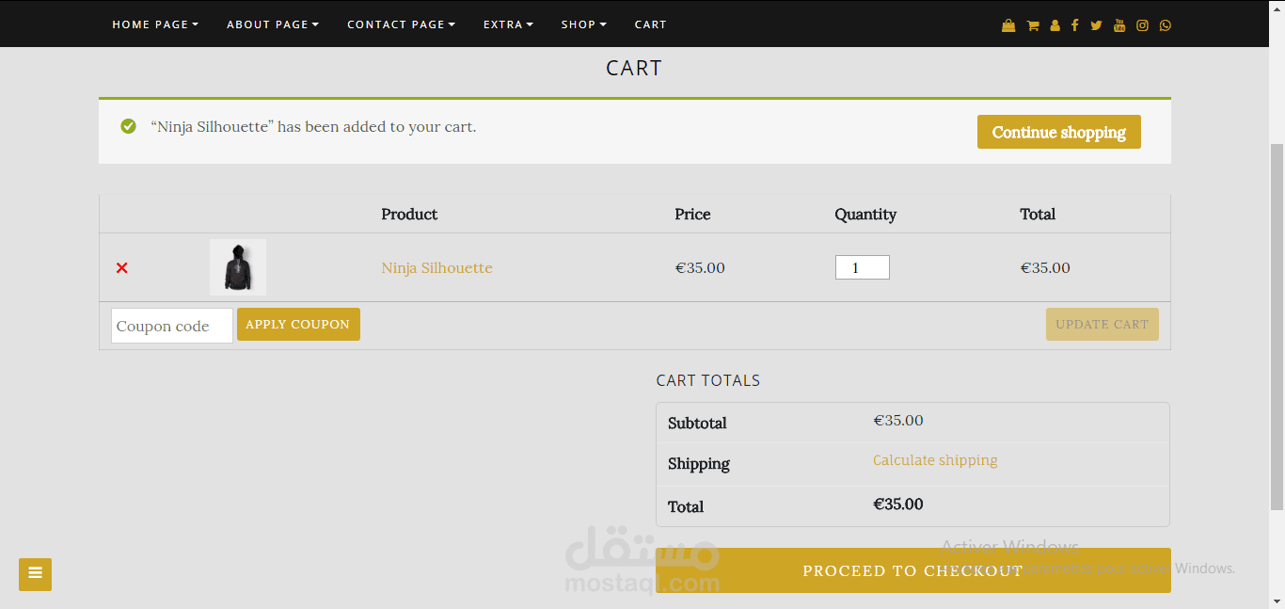Screen dimensions: 1285x609
Task: Click the Continue shopping button
Action: tap(1058, 132)
